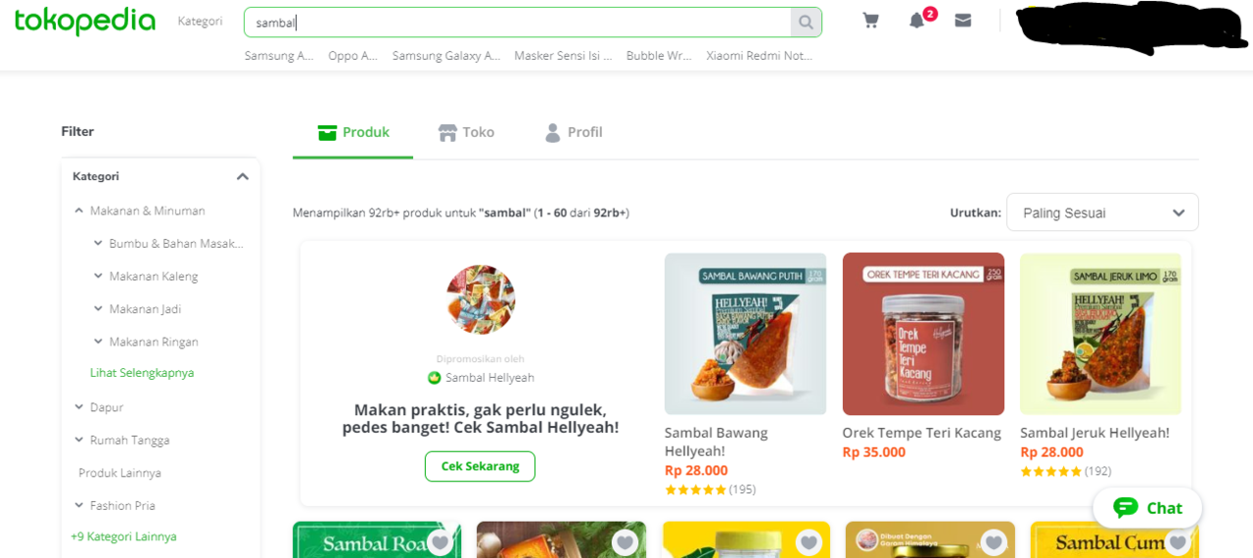This screenshot has width=1253, height=558.
Task: Open the Sambal Bawang Hellyeah product image
Action: click(745, 334)
